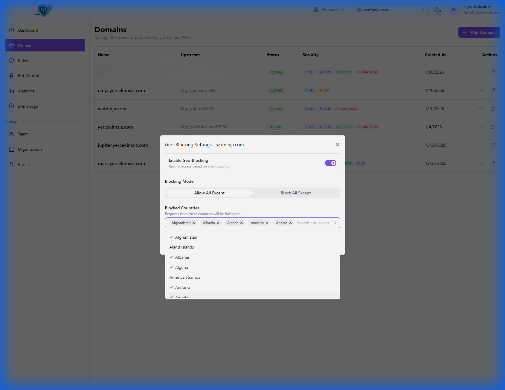Screen dimensions: 505x390
Task: Click the http://website-prod:3000 upstream text
Action: pyautogui.click(x=204, y=127)
